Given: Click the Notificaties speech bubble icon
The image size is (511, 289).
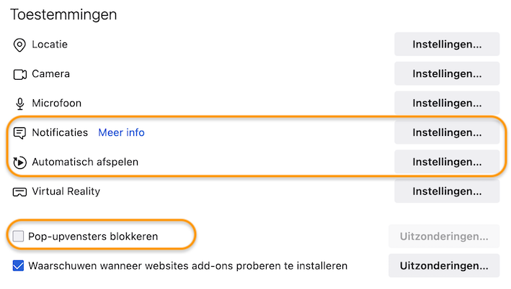Looking at the screenshot, I should [19, 133].
